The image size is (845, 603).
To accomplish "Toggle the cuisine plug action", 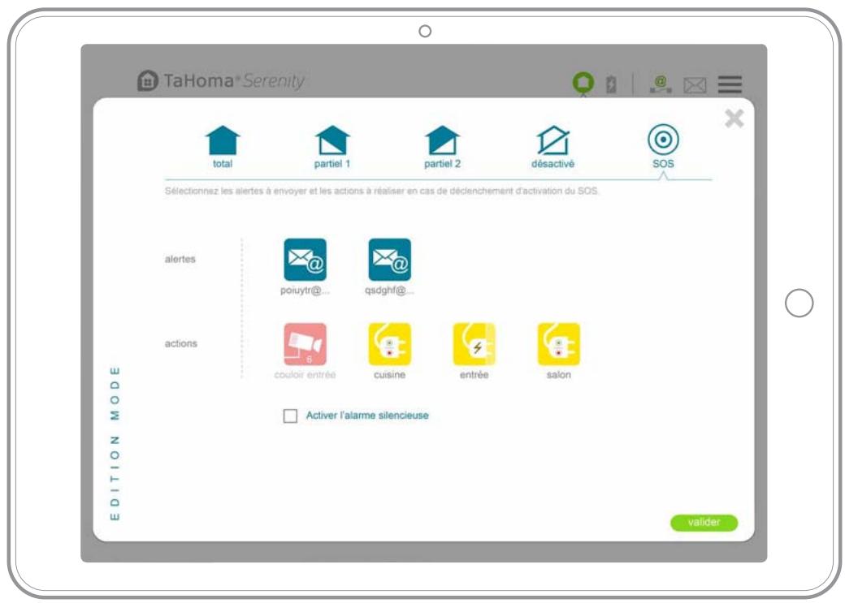I will pyautogui.click(x=390, y=344).
